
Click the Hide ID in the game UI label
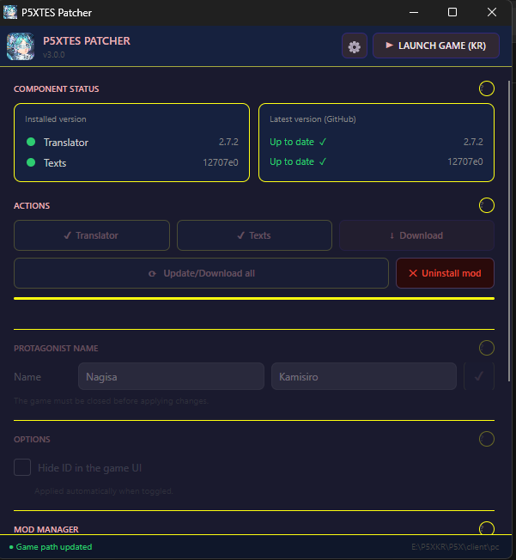click(x=89, y=468)
